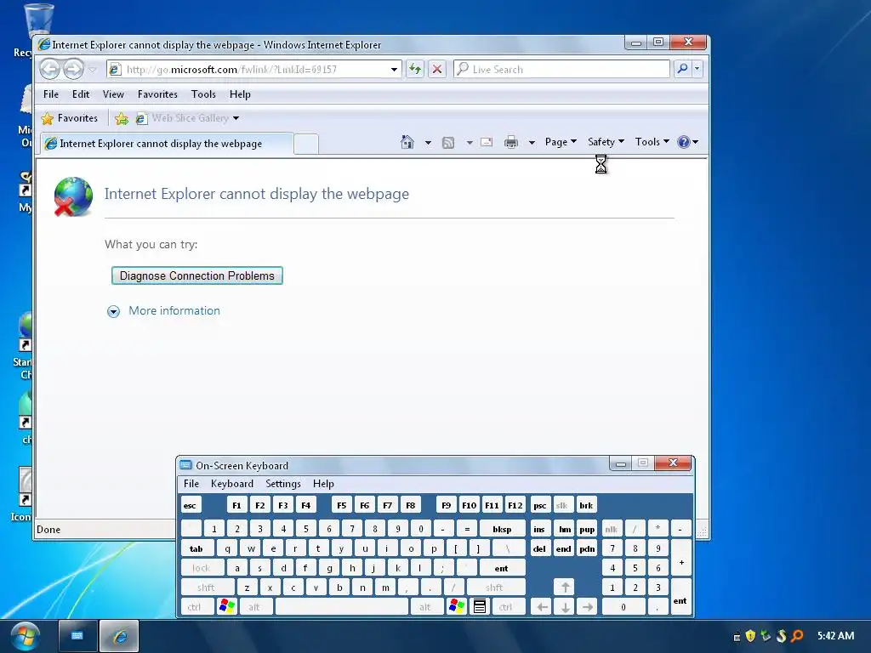
Task: Open the security shield tray icon
Action: pyautogui.click(x=750, y=636)
